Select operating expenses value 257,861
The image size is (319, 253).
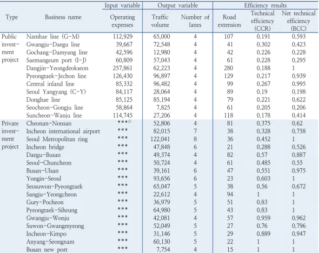coord(123,68)
